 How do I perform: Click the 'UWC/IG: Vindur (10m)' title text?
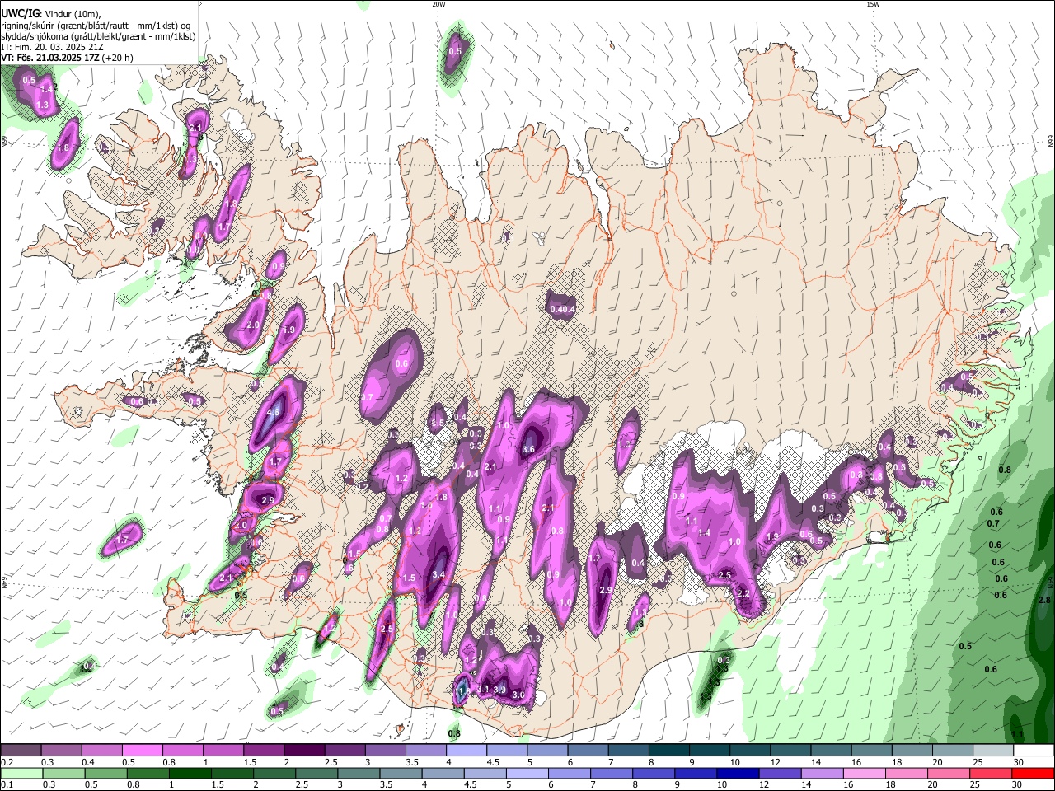pyautogui.click(x=51, y=14)
